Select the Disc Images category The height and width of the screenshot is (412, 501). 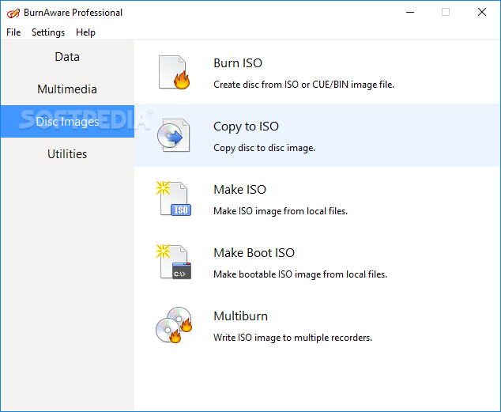tap(67, 122)
